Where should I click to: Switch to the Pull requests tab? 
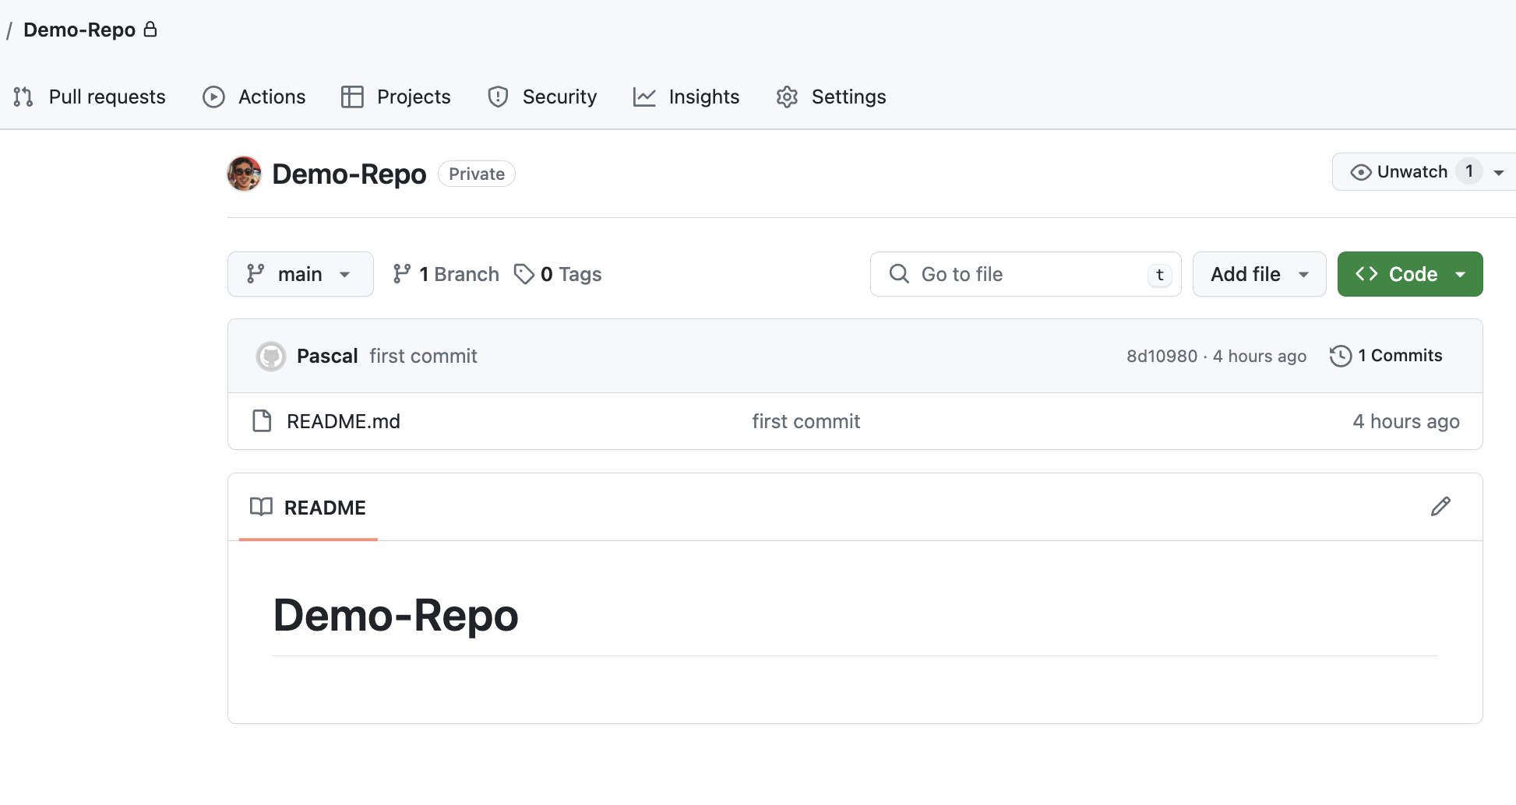[90, 97]
